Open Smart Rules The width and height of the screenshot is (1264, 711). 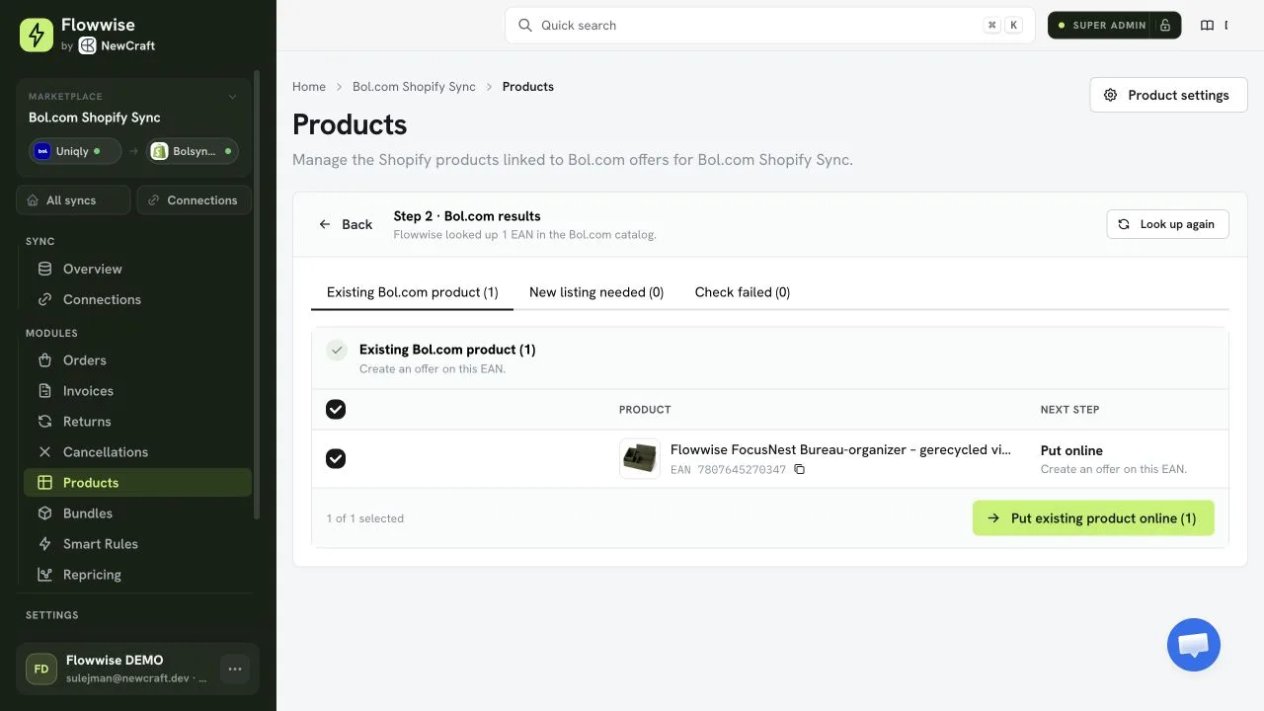point(137,544)
